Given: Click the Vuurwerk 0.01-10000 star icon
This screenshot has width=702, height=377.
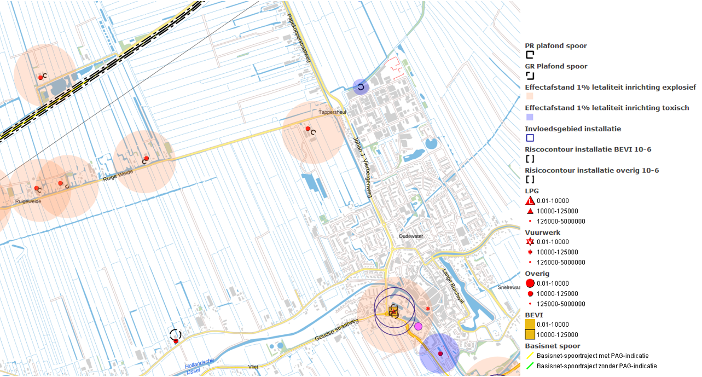Looking at the screenshot, I should 530,242.
